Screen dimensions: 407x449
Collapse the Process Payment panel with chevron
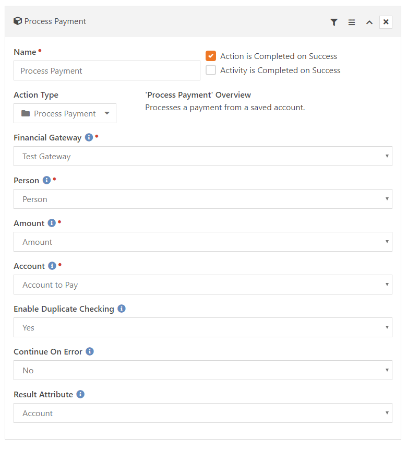tap(369, 22)
